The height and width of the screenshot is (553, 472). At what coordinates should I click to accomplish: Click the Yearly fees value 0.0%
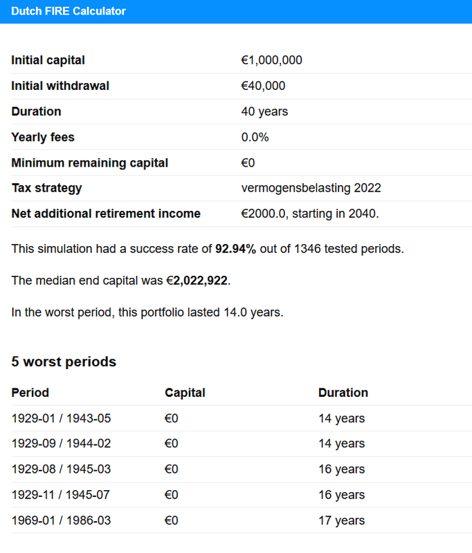255,137
